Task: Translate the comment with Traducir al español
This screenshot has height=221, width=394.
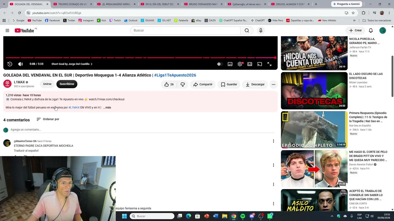Action: coord(26,151)
